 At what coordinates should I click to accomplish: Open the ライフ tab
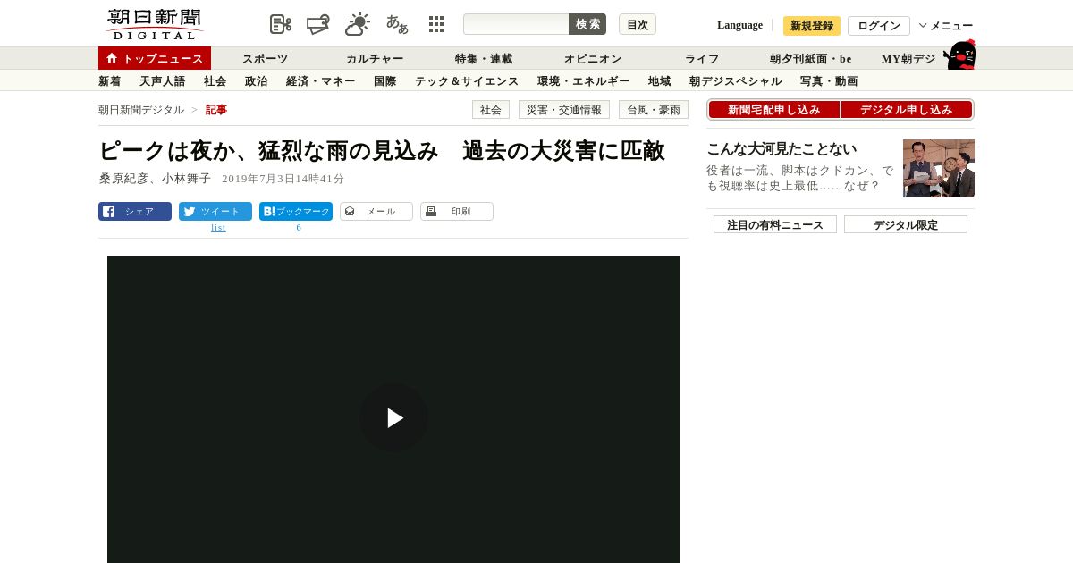click(702, 59)
